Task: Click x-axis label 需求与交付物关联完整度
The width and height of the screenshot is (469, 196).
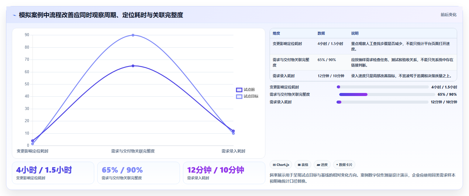Action: (133, 151)
